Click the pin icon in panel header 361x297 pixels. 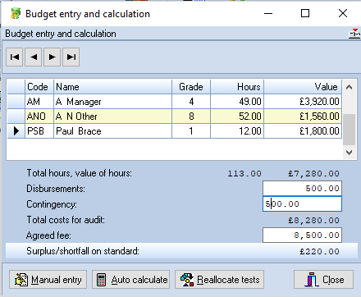pos(354,34)
